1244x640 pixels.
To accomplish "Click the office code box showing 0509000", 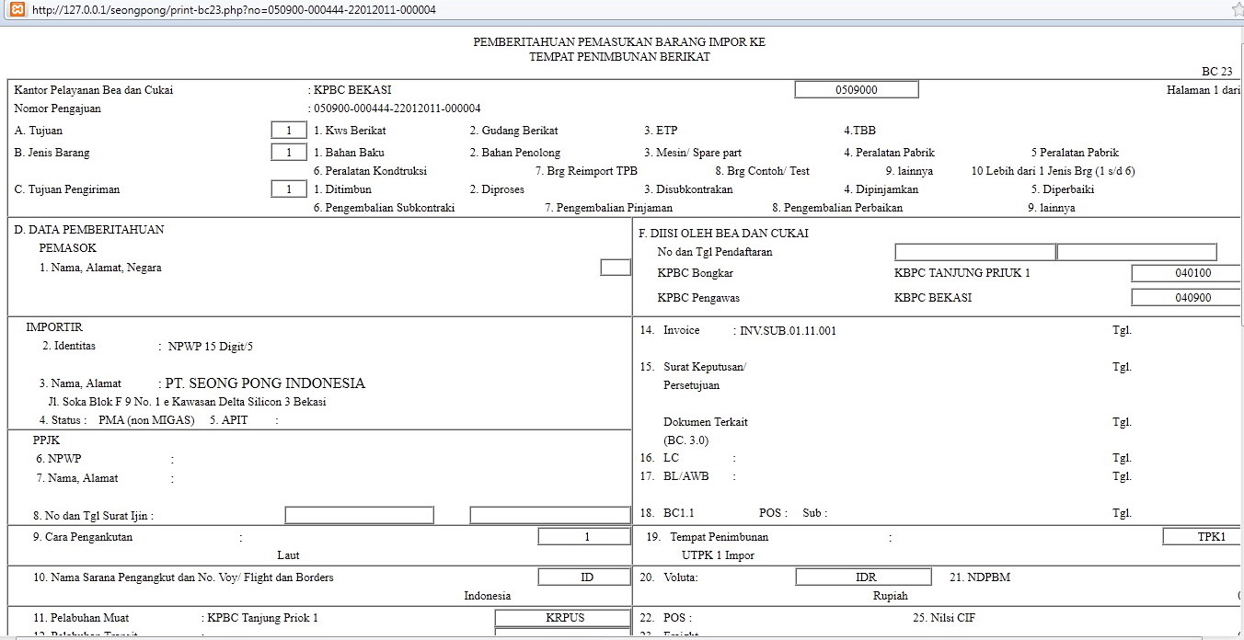I will coord(856,89).
